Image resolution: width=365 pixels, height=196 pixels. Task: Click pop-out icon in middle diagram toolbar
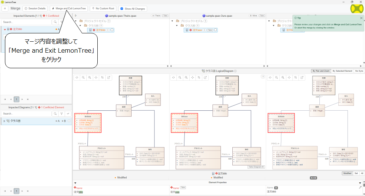(x=206, y=77)
